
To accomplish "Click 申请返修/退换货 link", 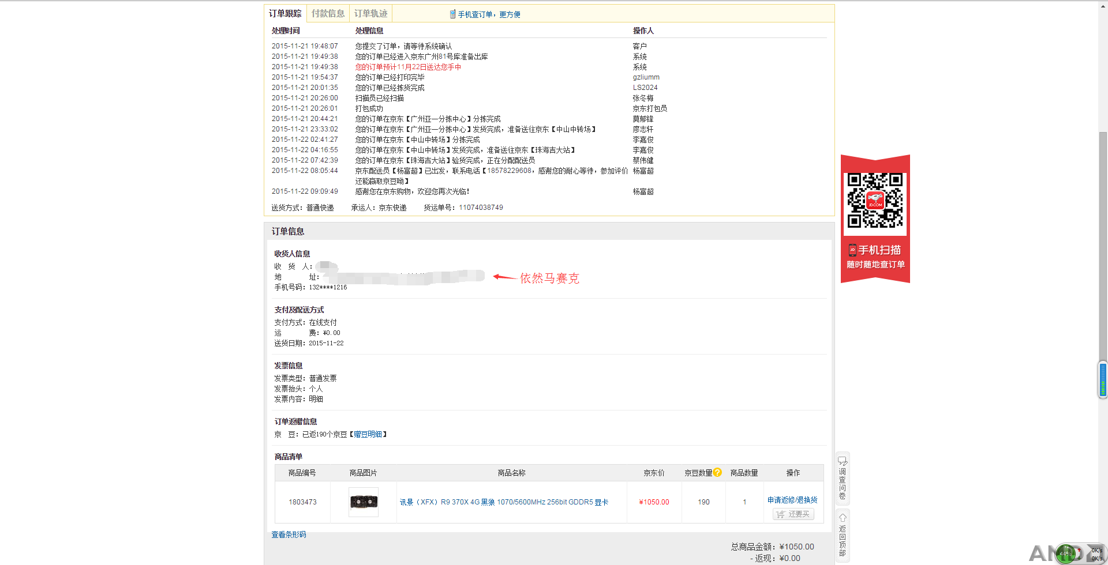I will click(x=792, y=500).
